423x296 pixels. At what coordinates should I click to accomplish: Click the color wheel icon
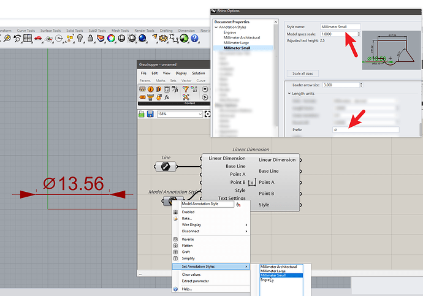click(111, 38)
